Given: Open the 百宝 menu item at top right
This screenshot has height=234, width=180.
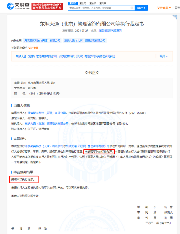Looking at the screenshot, I should [177, 8].
